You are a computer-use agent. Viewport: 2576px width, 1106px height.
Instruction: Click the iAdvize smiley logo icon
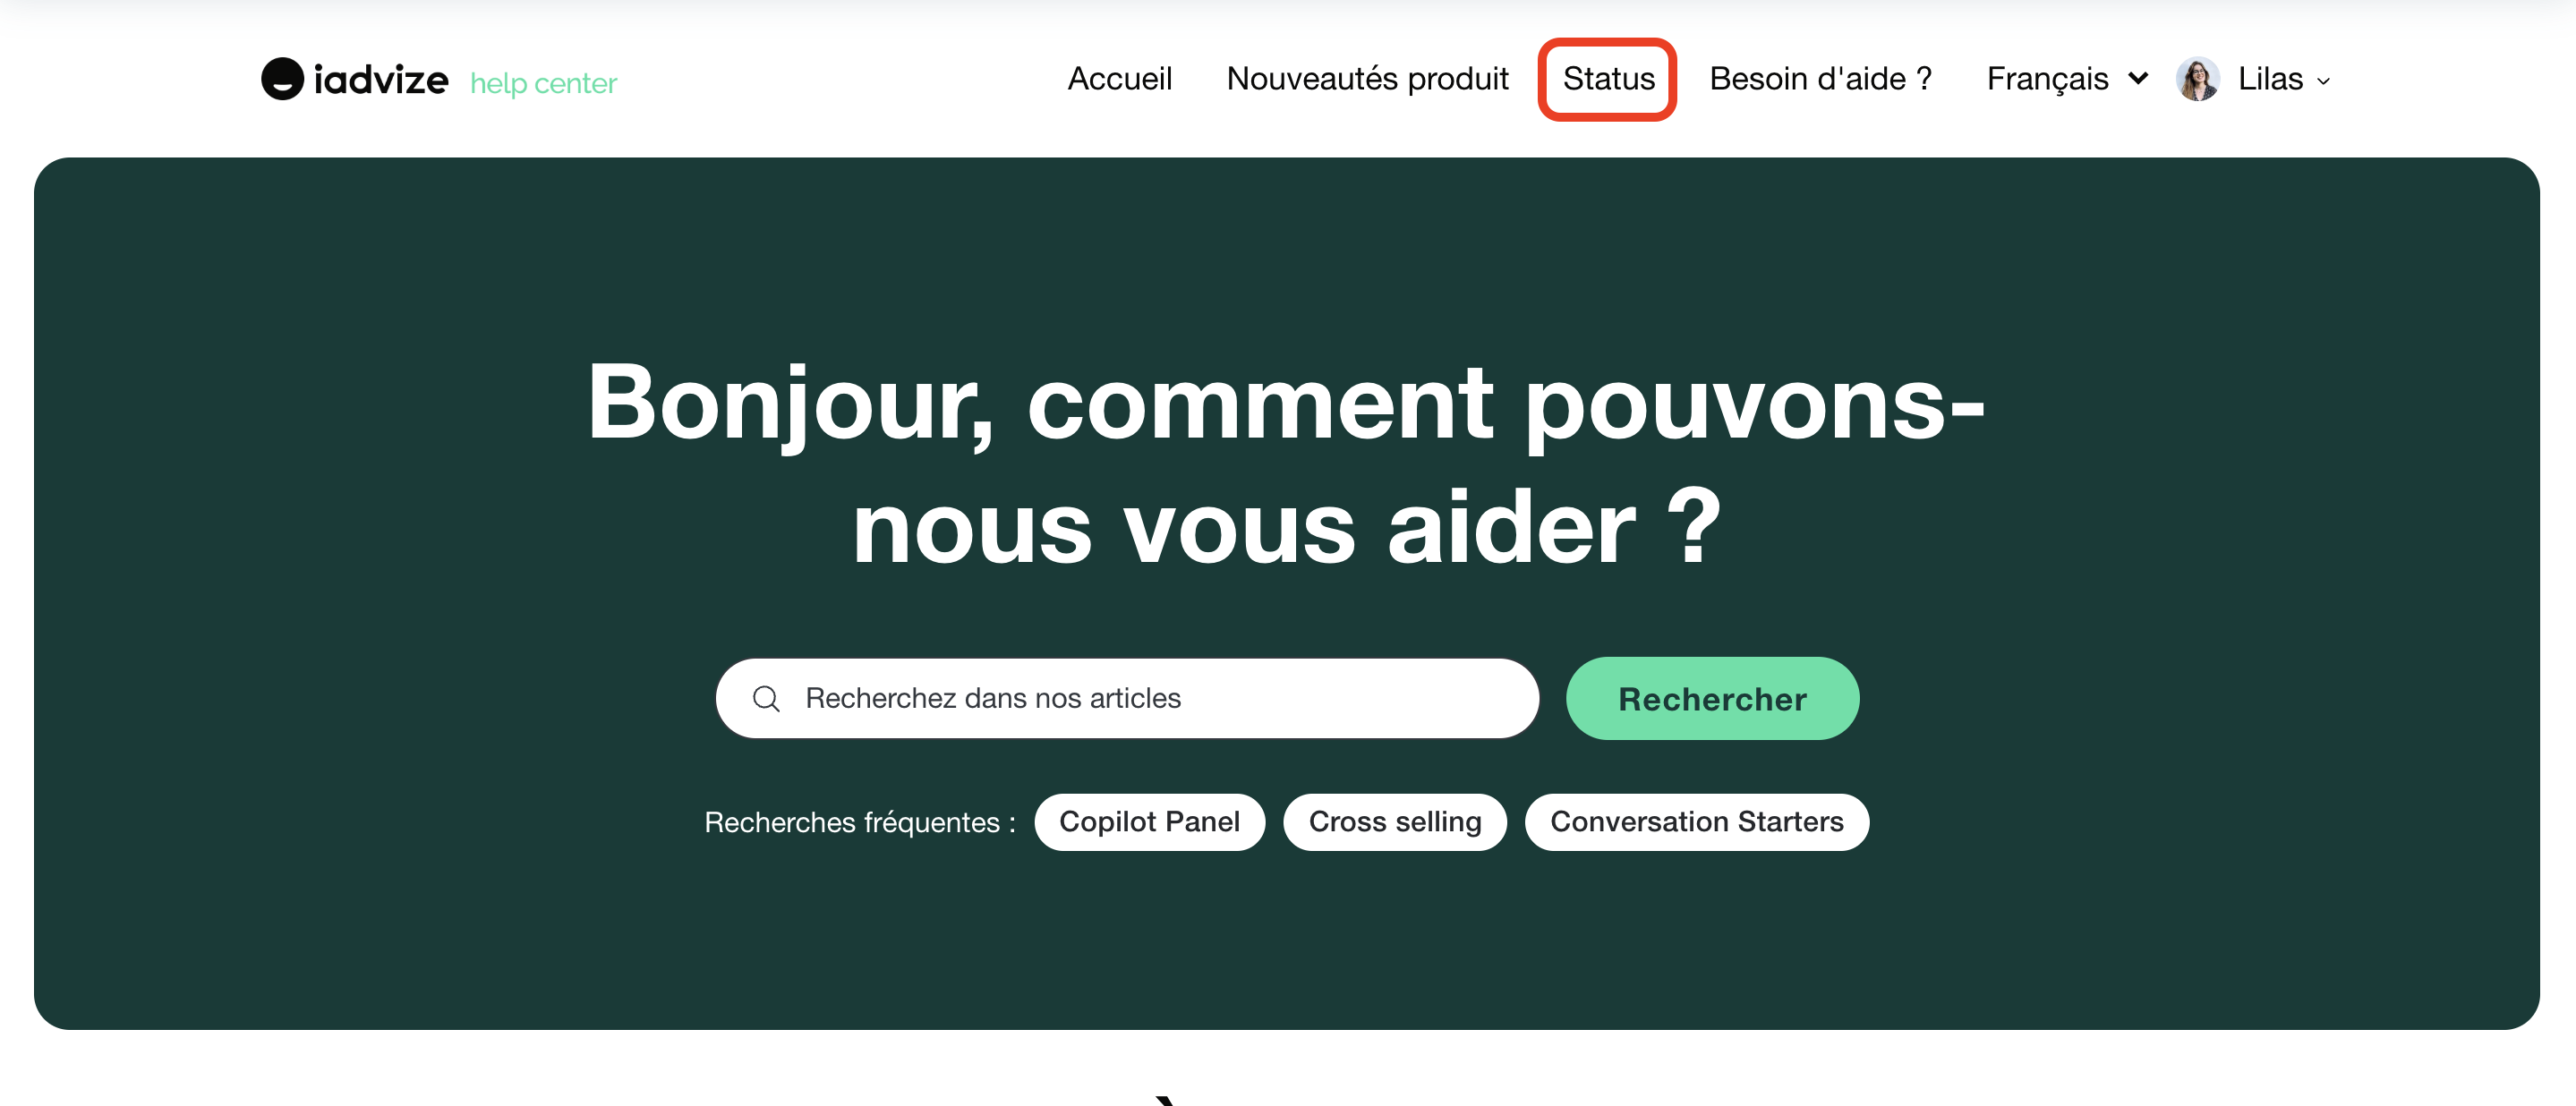click(282, 79)
